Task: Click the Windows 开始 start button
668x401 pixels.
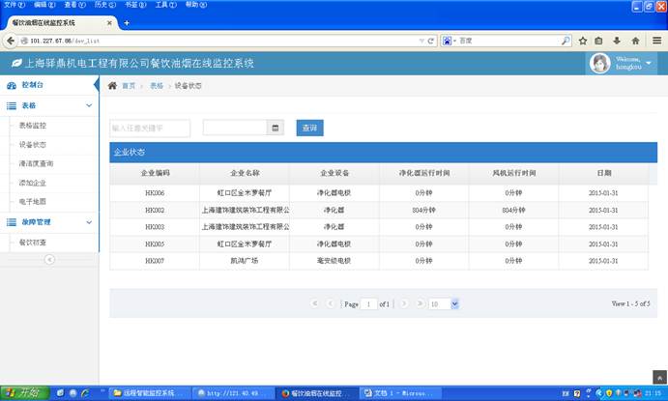Action: (23, 393)
